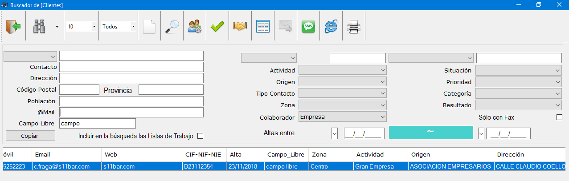This screenshot has width=569, height=181.
Task: Open the unlabeled dropdown above the Contacto label
Action: pyautogui.click(x=30, y=56)
